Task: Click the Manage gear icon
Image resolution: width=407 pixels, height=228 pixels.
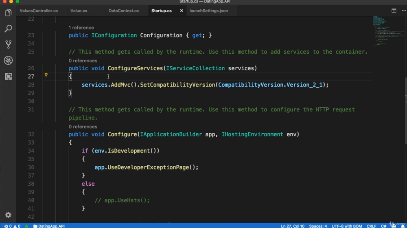Action: (8, 215)
